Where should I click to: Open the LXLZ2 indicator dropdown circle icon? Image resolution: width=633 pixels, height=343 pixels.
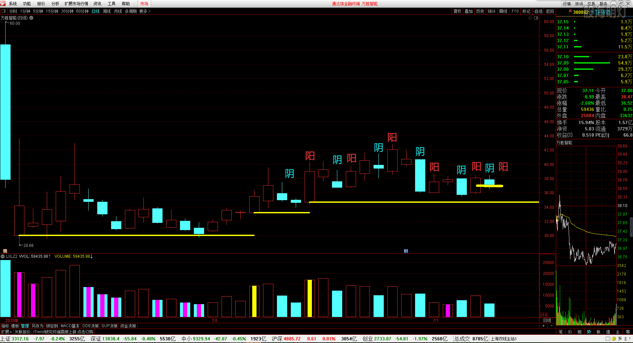click(x=3, y=256)
